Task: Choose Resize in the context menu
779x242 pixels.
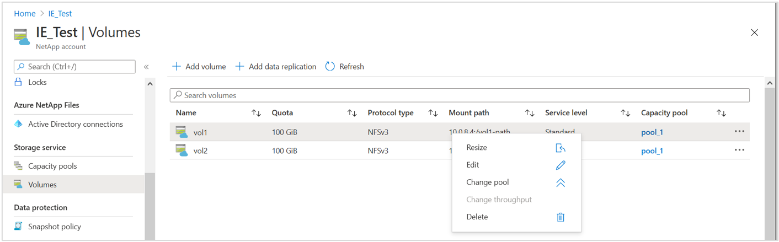Action: click(477, 148)
